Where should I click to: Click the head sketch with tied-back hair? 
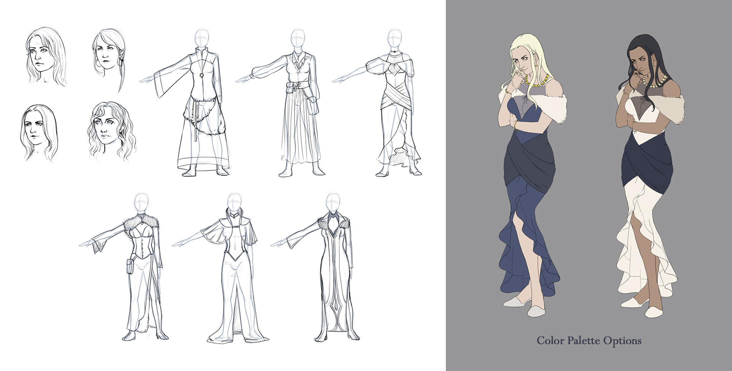109,59
